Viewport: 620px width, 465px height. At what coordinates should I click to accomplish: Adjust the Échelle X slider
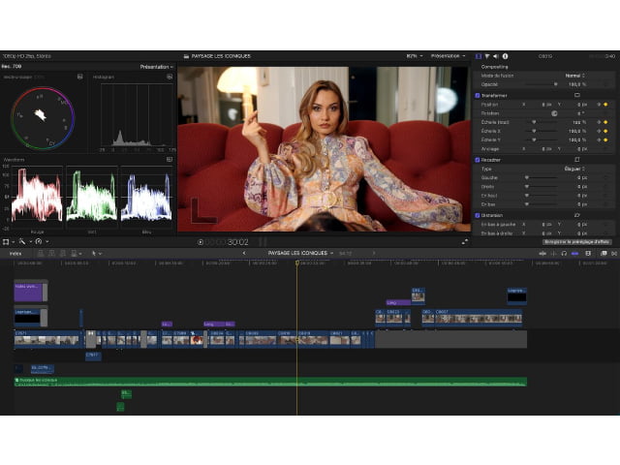(542, 131)
